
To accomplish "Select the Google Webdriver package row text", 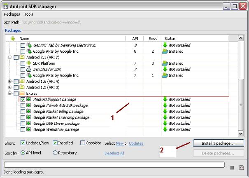I will (x=56, y=129).
